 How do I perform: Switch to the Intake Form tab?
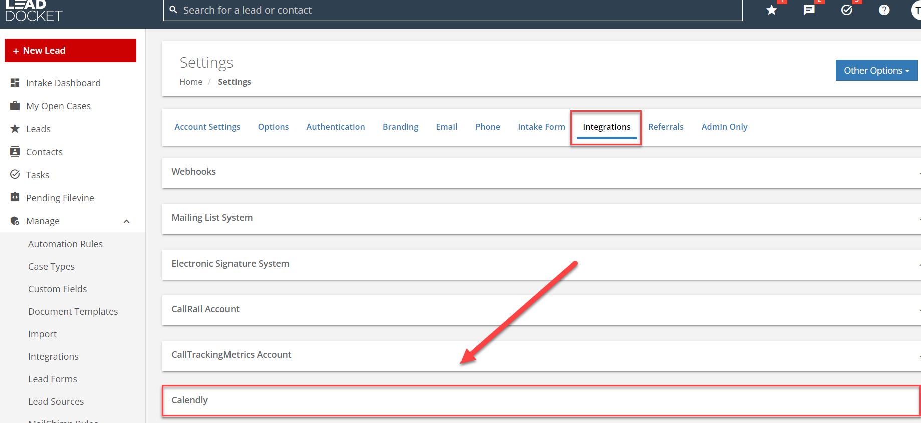(x=541, y=127)
